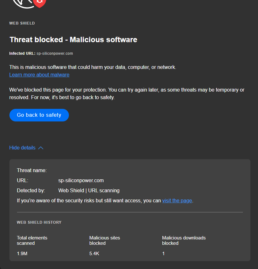Screen dimensions: 258x269
Task: Follow the visit the page link
Action: click(177, 200)
